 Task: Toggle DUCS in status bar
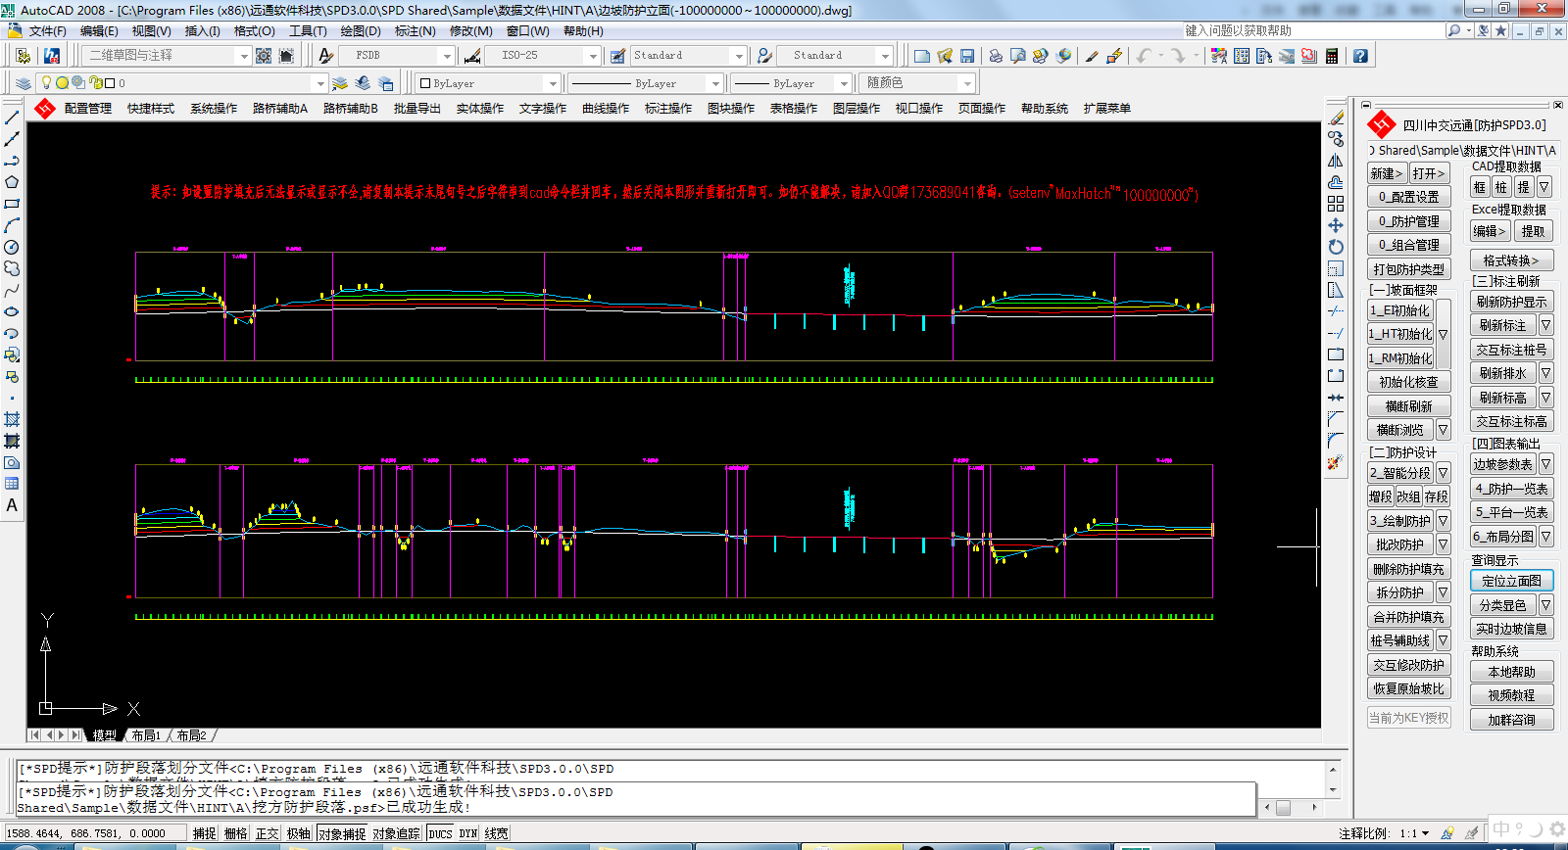440,833
